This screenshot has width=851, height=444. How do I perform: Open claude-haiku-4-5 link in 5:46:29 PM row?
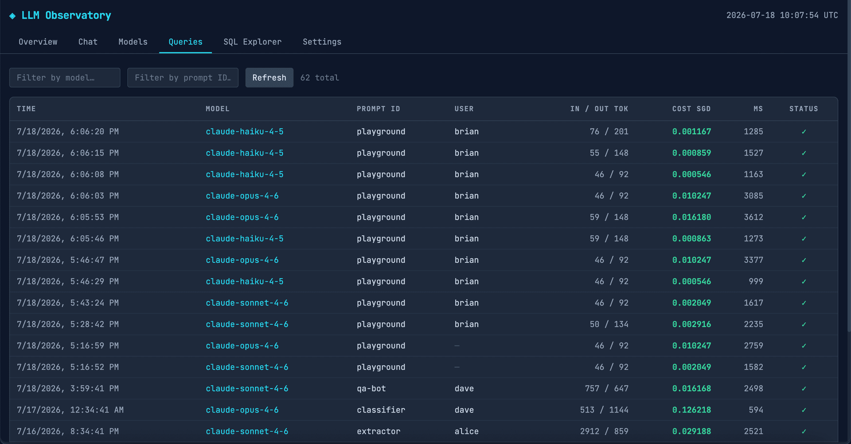tap(245, 281)
